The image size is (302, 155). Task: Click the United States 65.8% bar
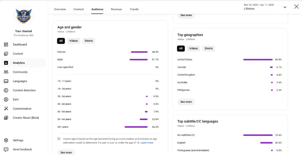258,60
